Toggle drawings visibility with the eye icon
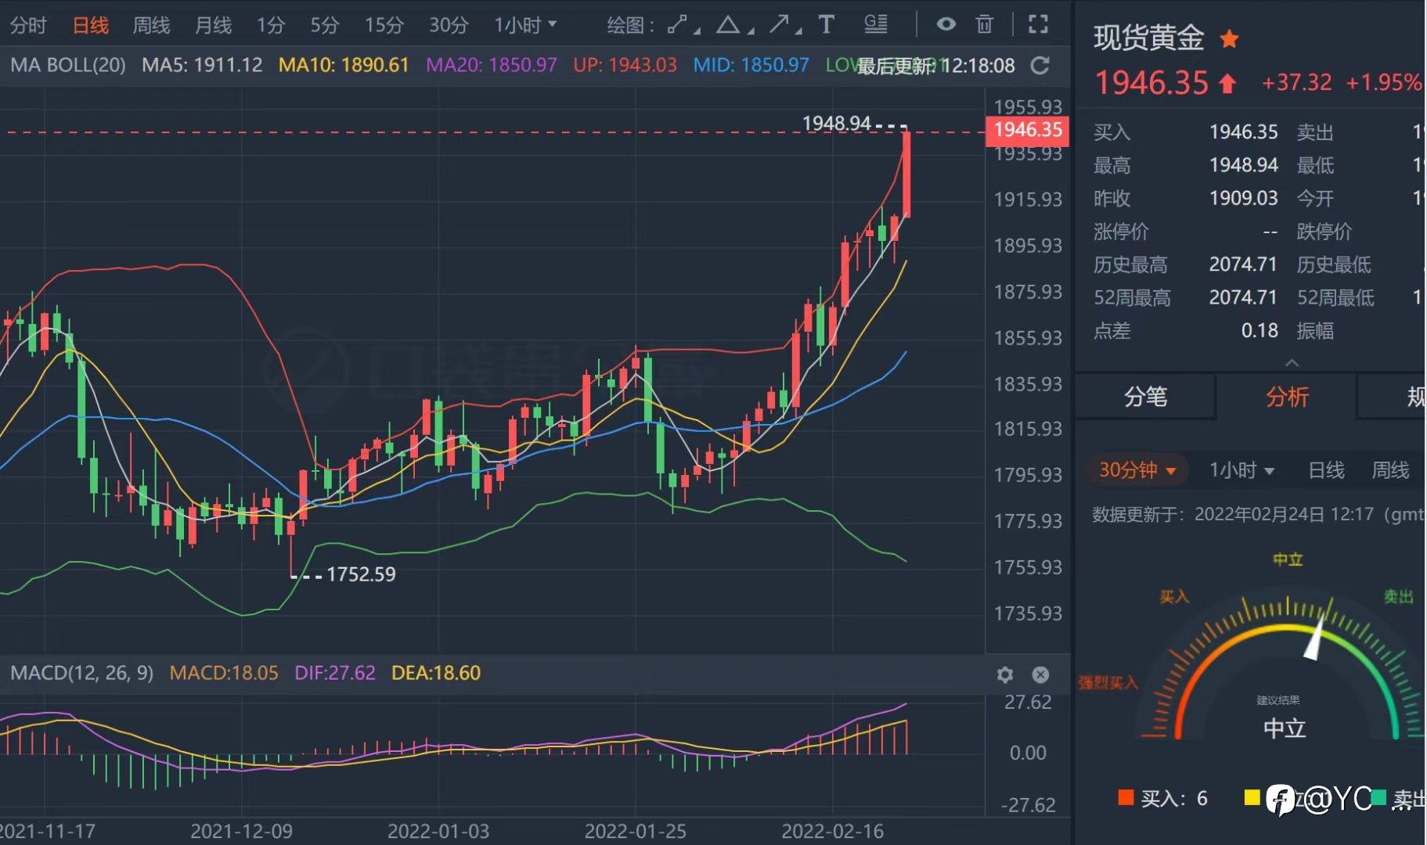Viewport: 1427px width, 845px height. point(946,25)
